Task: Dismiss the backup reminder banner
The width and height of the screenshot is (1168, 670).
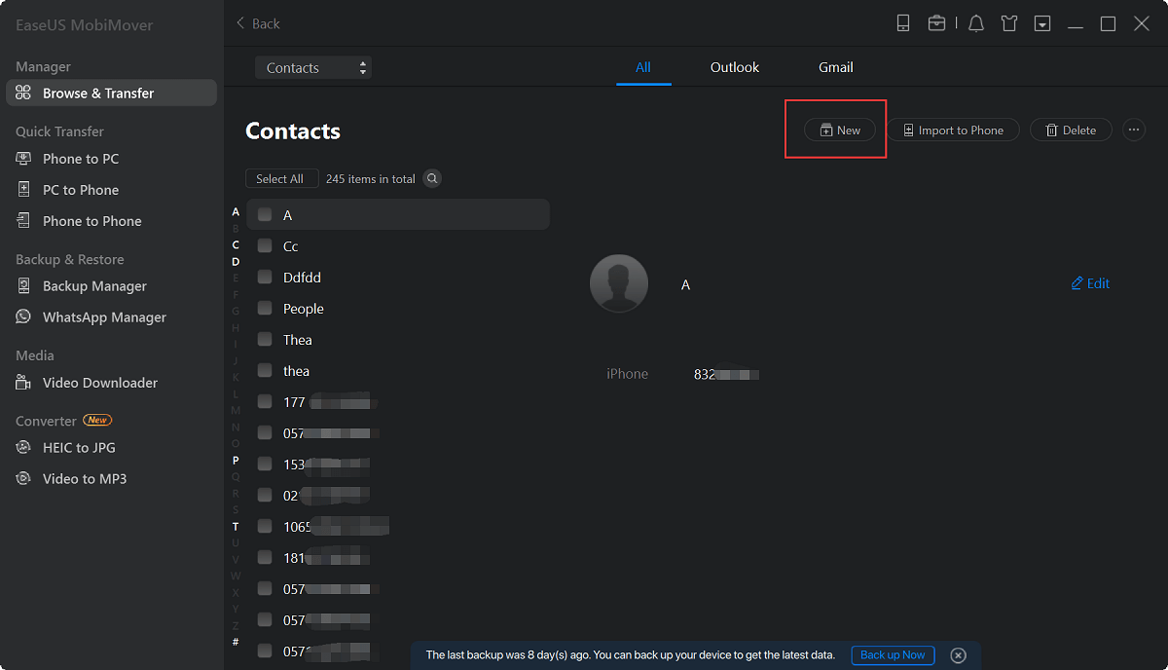Action: click(958, 655)
